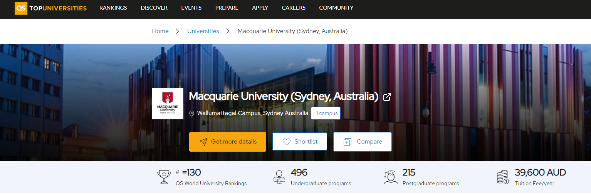Click the Get more details button

pos(228,142)
